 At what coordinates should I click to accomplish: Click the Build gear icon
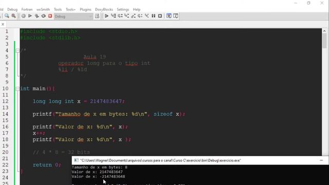[x=23, y=16]
